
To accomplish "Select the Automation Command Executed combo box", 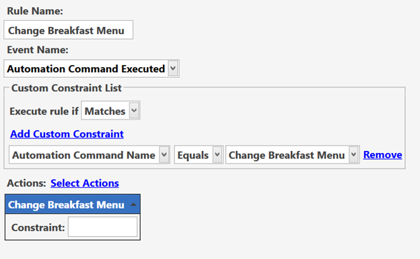I will point(92,68).
